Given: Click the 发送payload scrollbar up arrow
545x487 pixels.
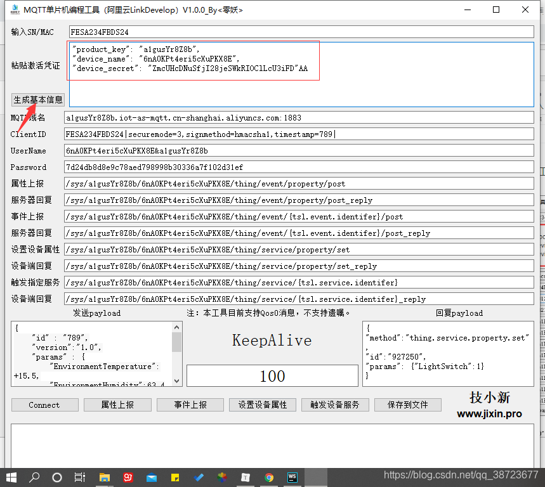Looking at the screenshot, I should 176,327.
